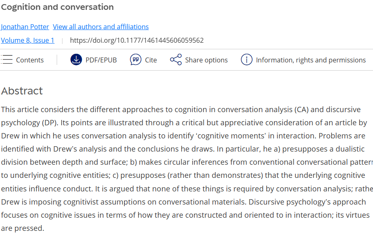
Task: Click the Cite quotation bubble icon
Action: pyautogui.click(x=136, y=60)
